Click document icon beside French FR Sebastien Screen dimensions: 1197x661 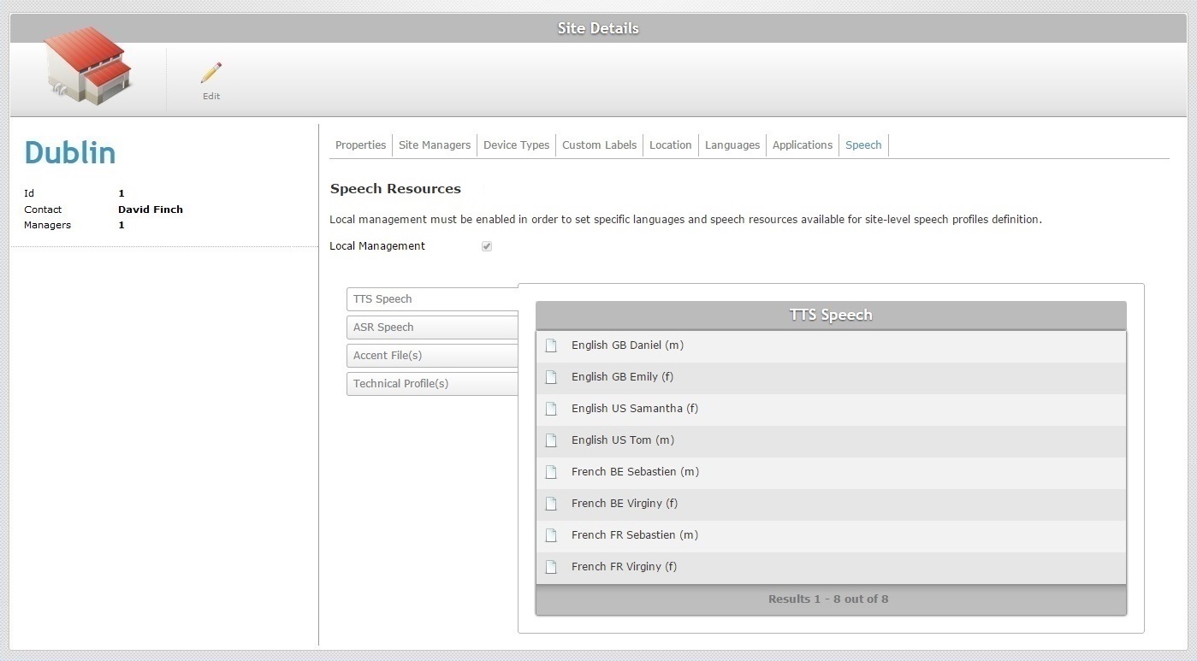point(551,535)
